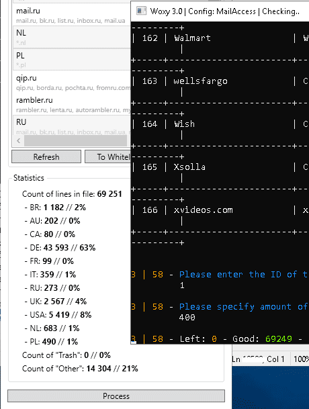The height and width of the screenshot is (409, 309).
Task: Click the domain list's left scroll arrow
Action: 18,141
